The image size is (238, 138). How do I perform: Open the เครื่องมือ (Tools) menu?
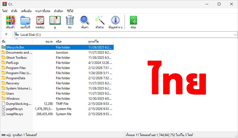tap(26, 11)
